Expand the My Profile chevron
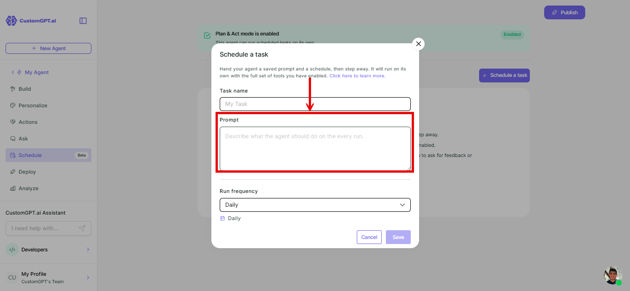 point(88,278)
